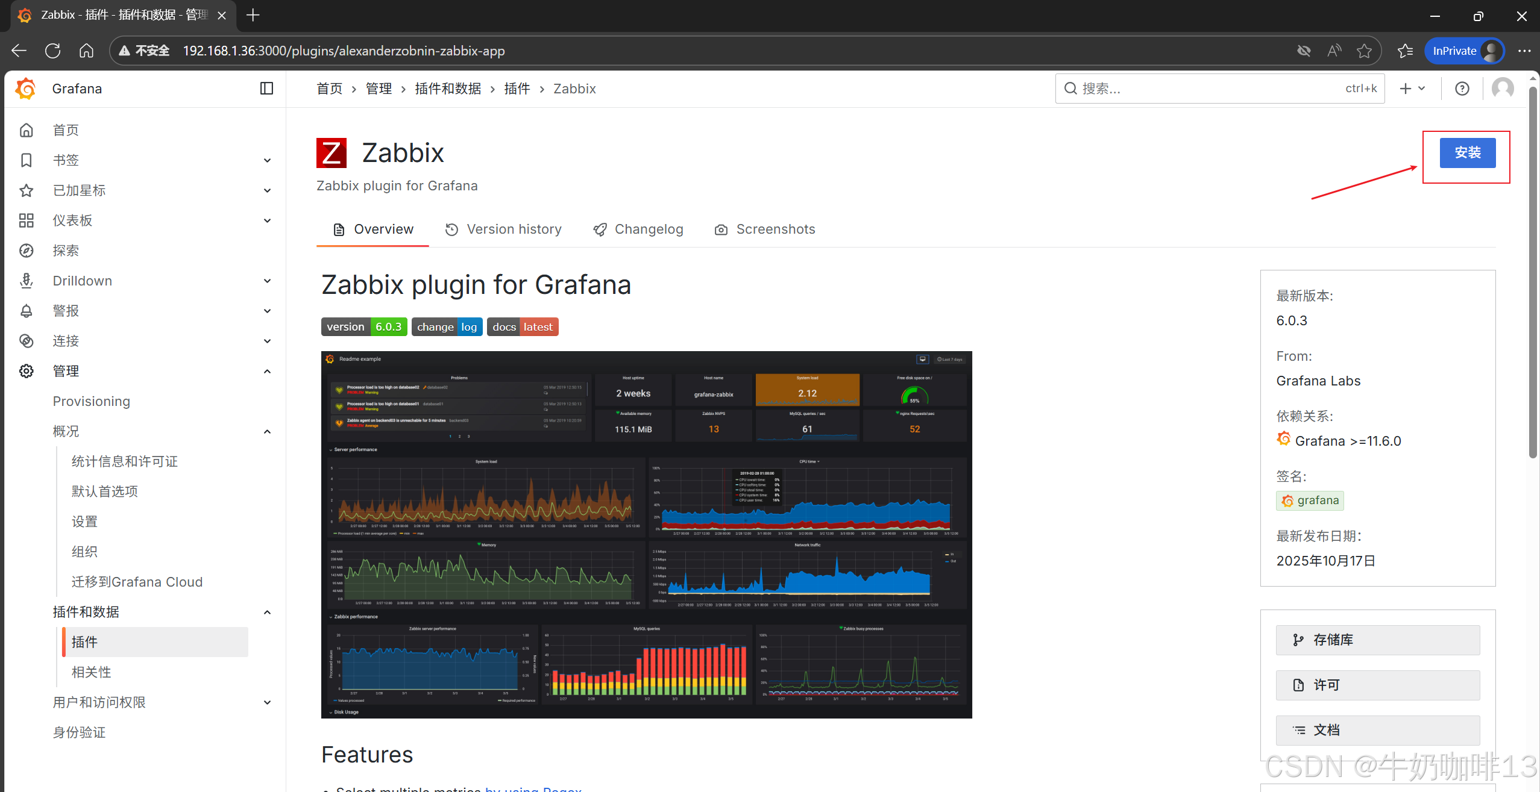The image size is (1540, 792).
Task: Click the Dashboards grid icon in sidebar
Action: pos(26,220)
